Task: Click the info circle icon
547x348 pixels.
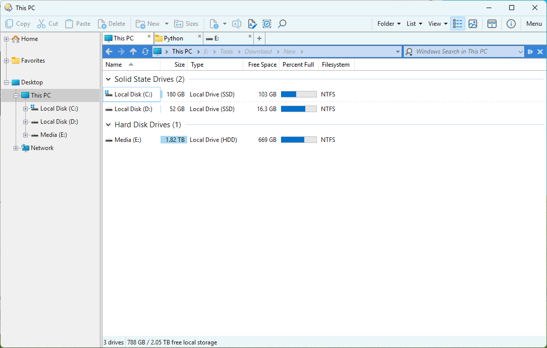Action: 511,24
